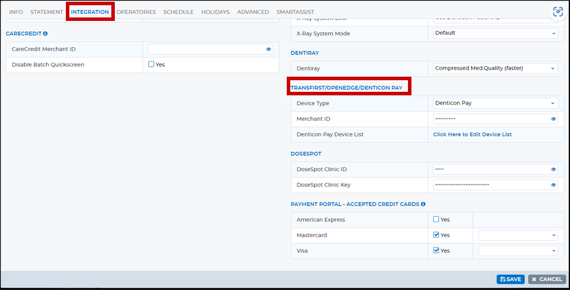Click the DENTIRAY section heading
Image resolution: width=570 pixels, height=290 pixels.
(305, 53)
